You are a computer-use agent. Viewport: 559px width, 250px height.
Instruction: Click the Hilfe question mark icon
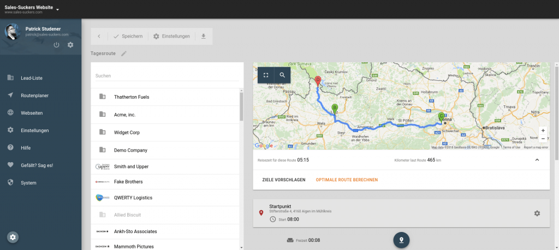(x=10, y=147)
